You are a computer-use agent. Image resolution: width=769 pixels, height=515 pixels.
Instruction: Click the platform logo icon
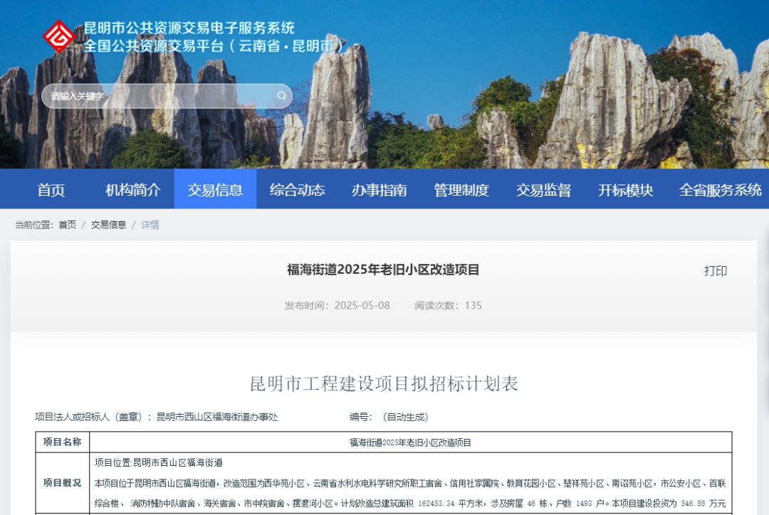(x=60, y=36)
